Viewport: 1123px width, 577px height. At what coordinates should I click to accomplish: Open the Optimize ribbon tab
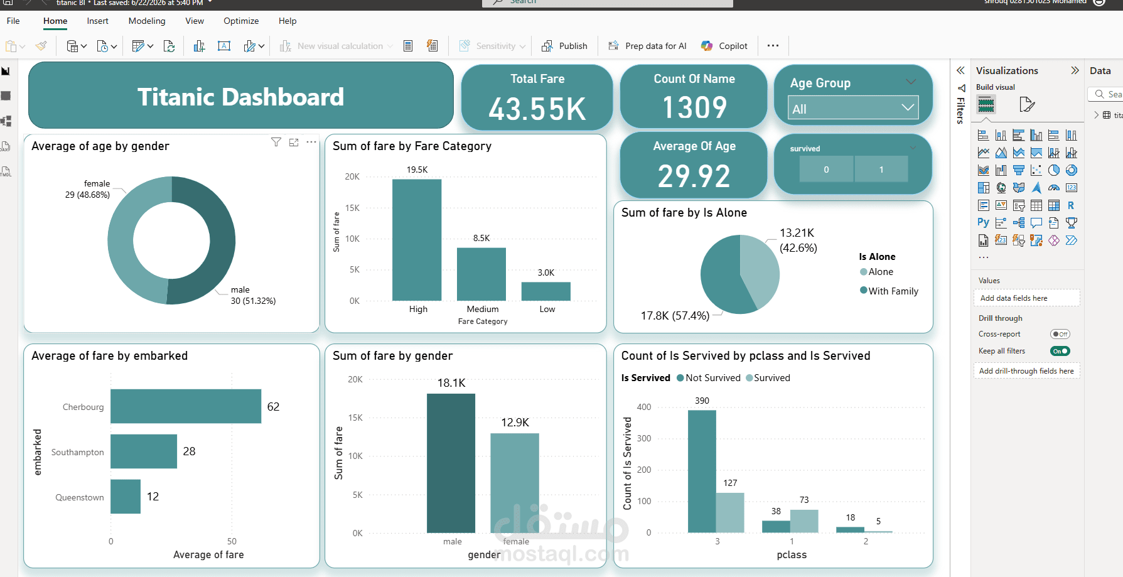241,21
